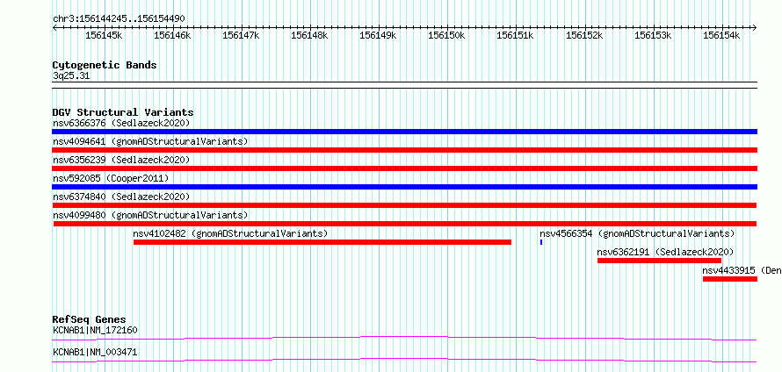The width and height of the screenshot is (782, 372).
Task: Open the KCNAB1|NM_172160 gene label
Action: click(95, 330)
